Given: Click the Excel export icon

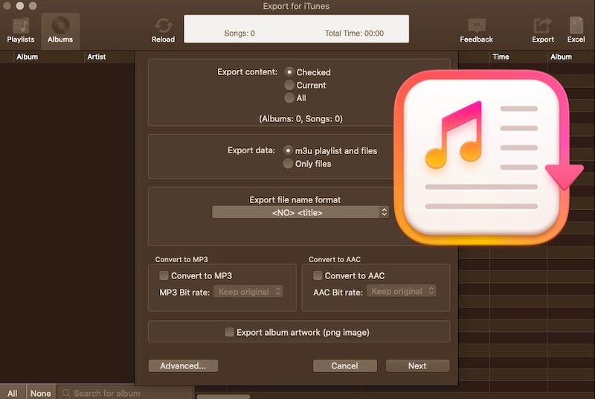Looking at the screenshot, I should (x=576, y=31).
